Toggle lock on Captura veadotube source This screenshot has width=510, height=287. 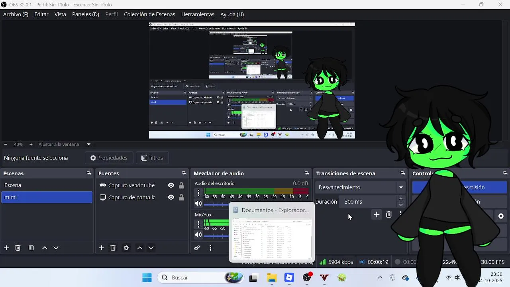click(181, 185)
